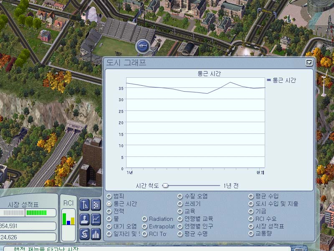This screenshot has height=251, width=334.
Task: Open the advisors bust icon
Action: pyautogui.click(x=85, y=219)
